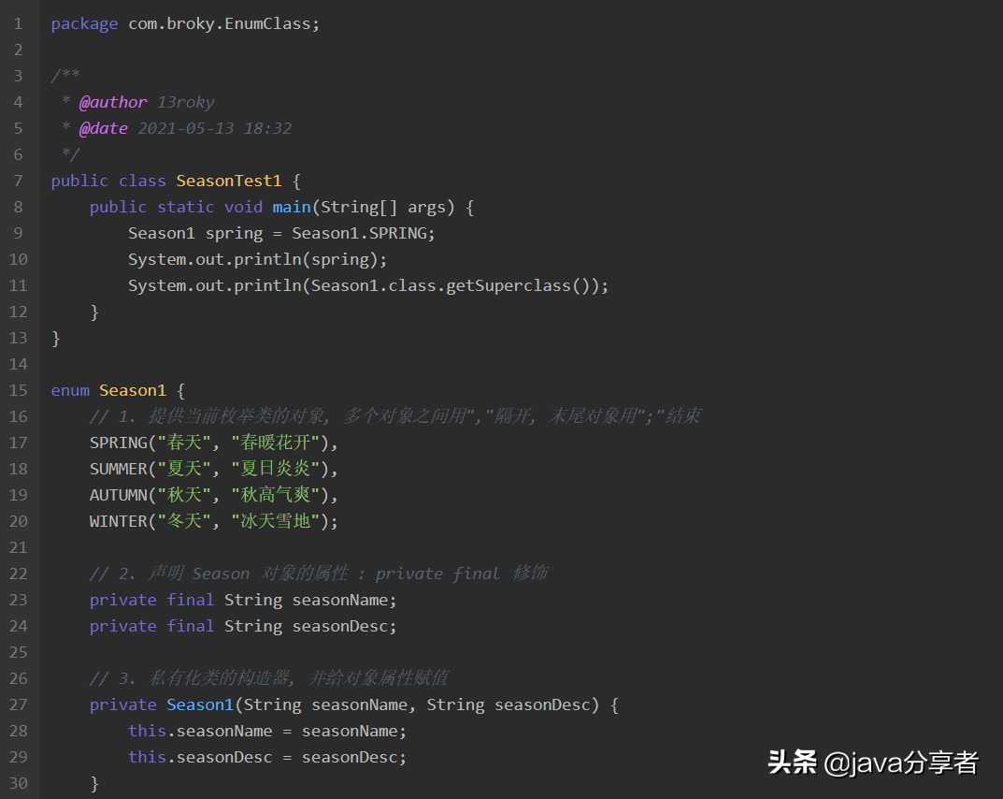Click the string "夏日炎炎"
Image resolution: width=1003 pixels, height=799 pixels.
coord(276,470)
